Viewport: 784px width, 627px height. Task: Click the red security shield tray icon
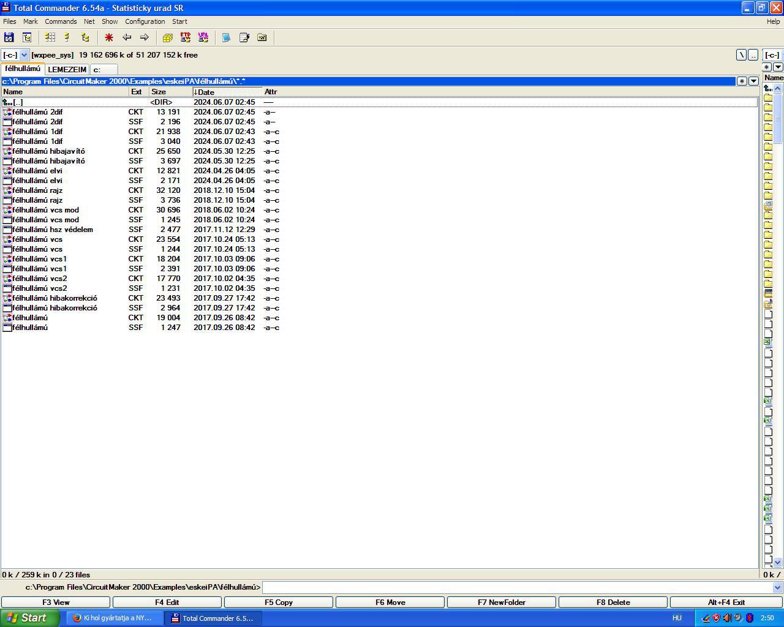pyautogui.click(x=716, y=618)
